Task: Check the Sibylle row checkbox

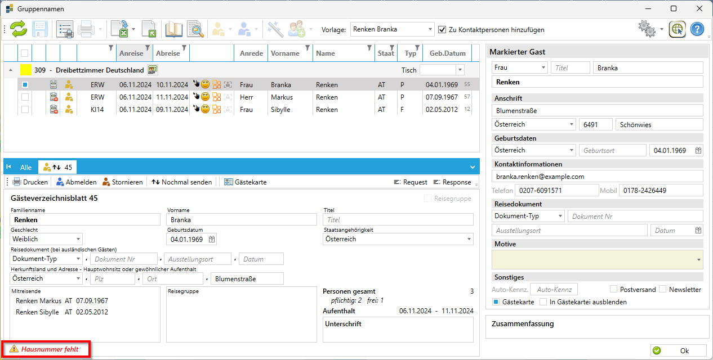Action: [x=25, y=110]
